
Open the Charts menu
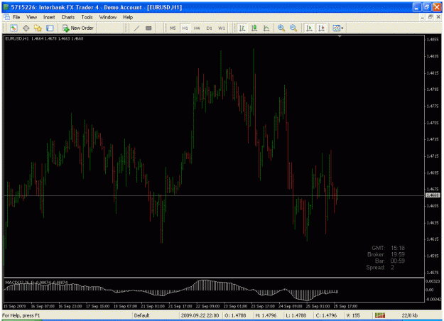[x=68, y=17]
